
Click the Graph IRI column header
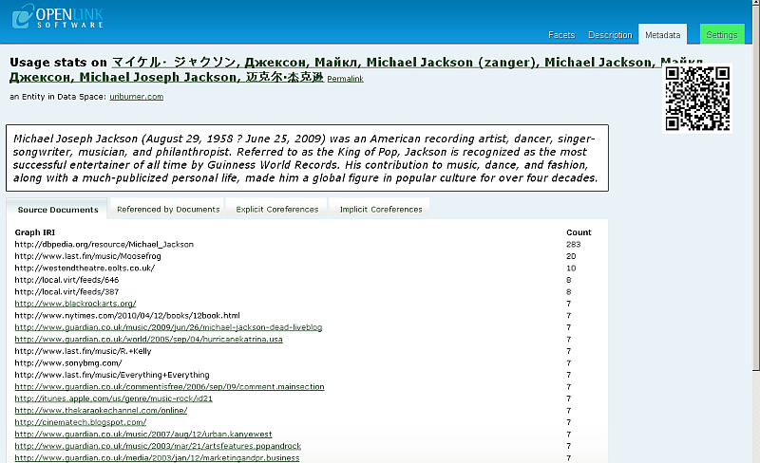point(35,232)
